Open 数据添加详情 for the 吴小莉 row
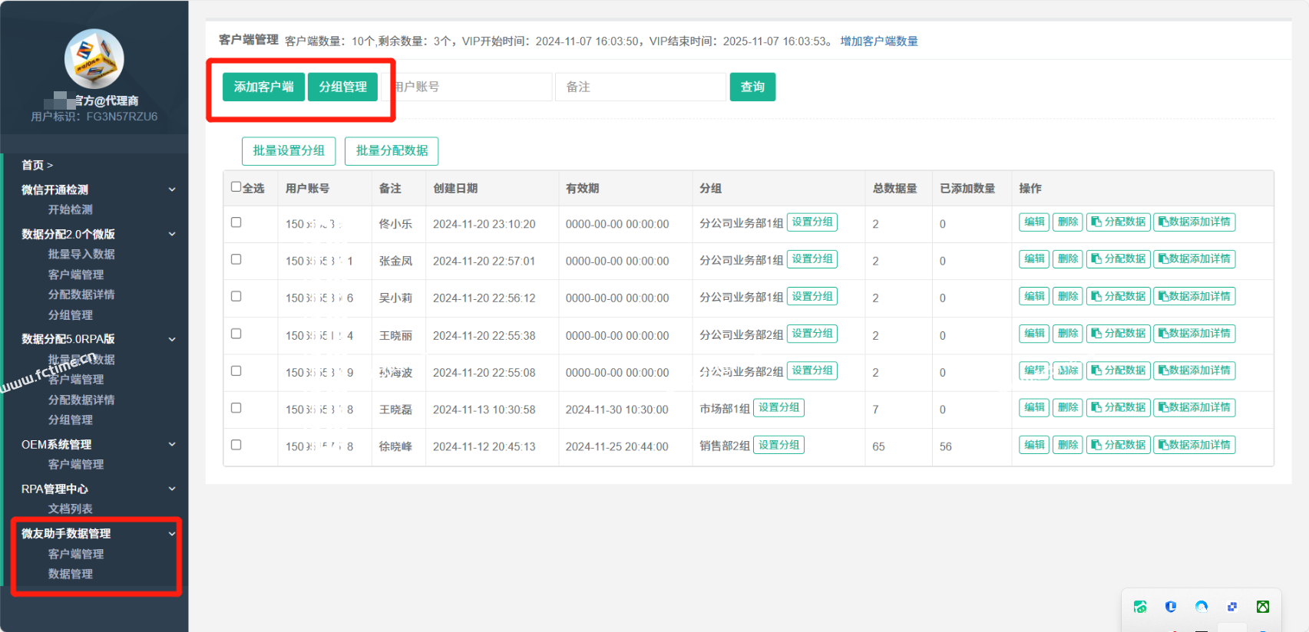This screenshot has height=632, width=1309. (x=1195, y=296)
